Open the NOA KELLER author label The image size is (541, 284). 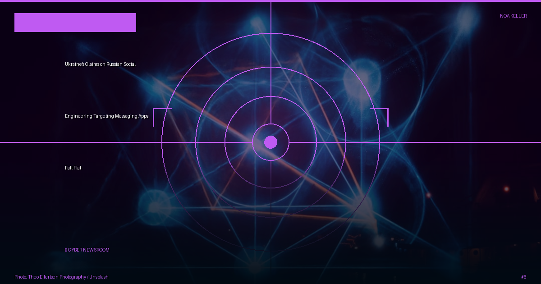[x=513, y=16]
